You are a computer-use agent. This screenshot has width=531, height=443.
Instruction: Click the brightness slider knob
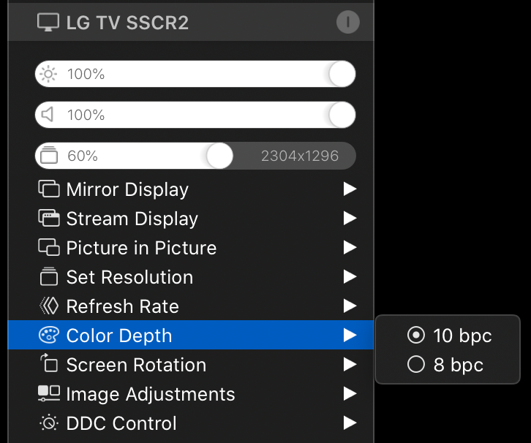pyautogui.click(x=342, y=74)
